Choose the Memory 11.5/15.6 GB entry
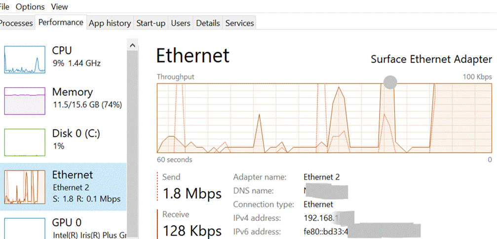Viewport: 497px width, 239px height. coord(63,101)
